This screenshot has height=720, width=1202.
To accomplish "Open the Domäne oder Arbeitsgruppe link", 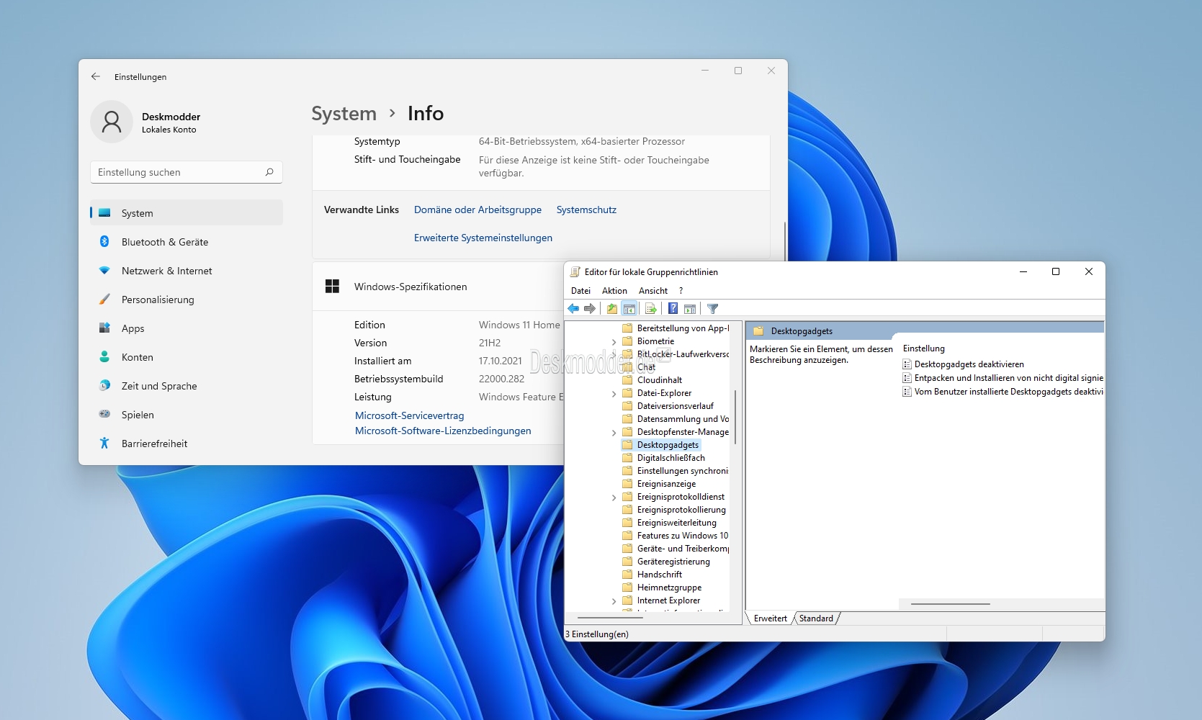I will (x=477, y=210).
